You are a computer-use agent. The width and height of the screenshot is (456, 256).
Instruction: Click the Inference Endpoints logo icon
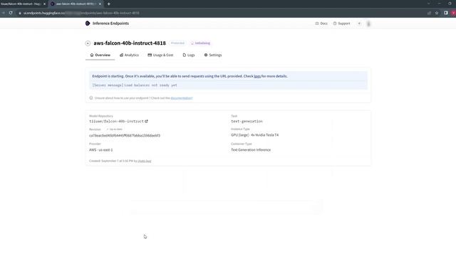click(88, 23)
